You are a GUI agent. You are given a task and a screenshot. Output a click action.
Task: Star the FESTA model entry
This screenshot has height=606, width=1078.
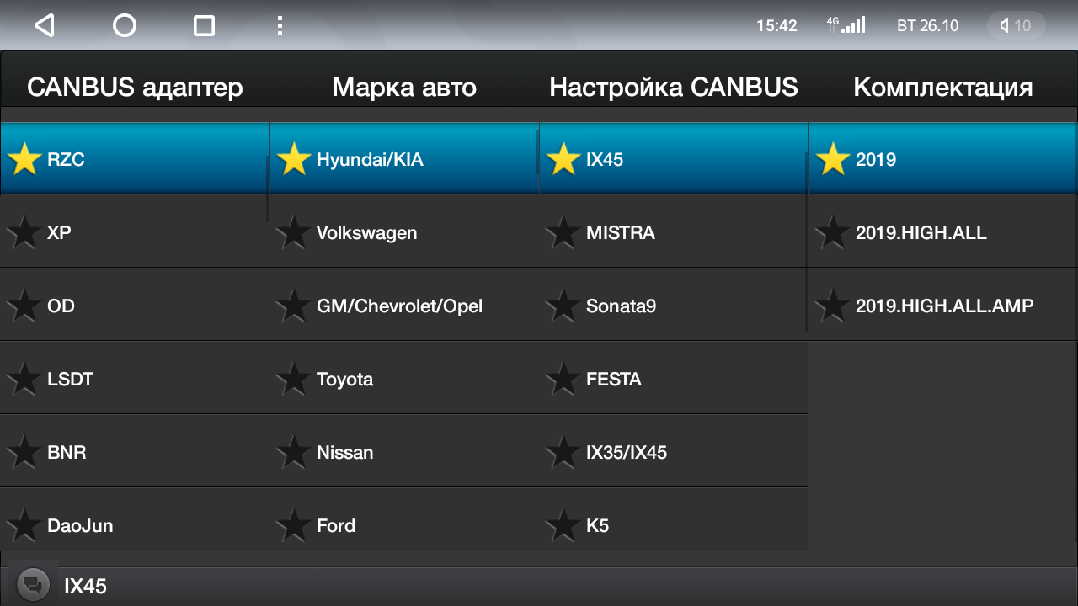(563, 379)
